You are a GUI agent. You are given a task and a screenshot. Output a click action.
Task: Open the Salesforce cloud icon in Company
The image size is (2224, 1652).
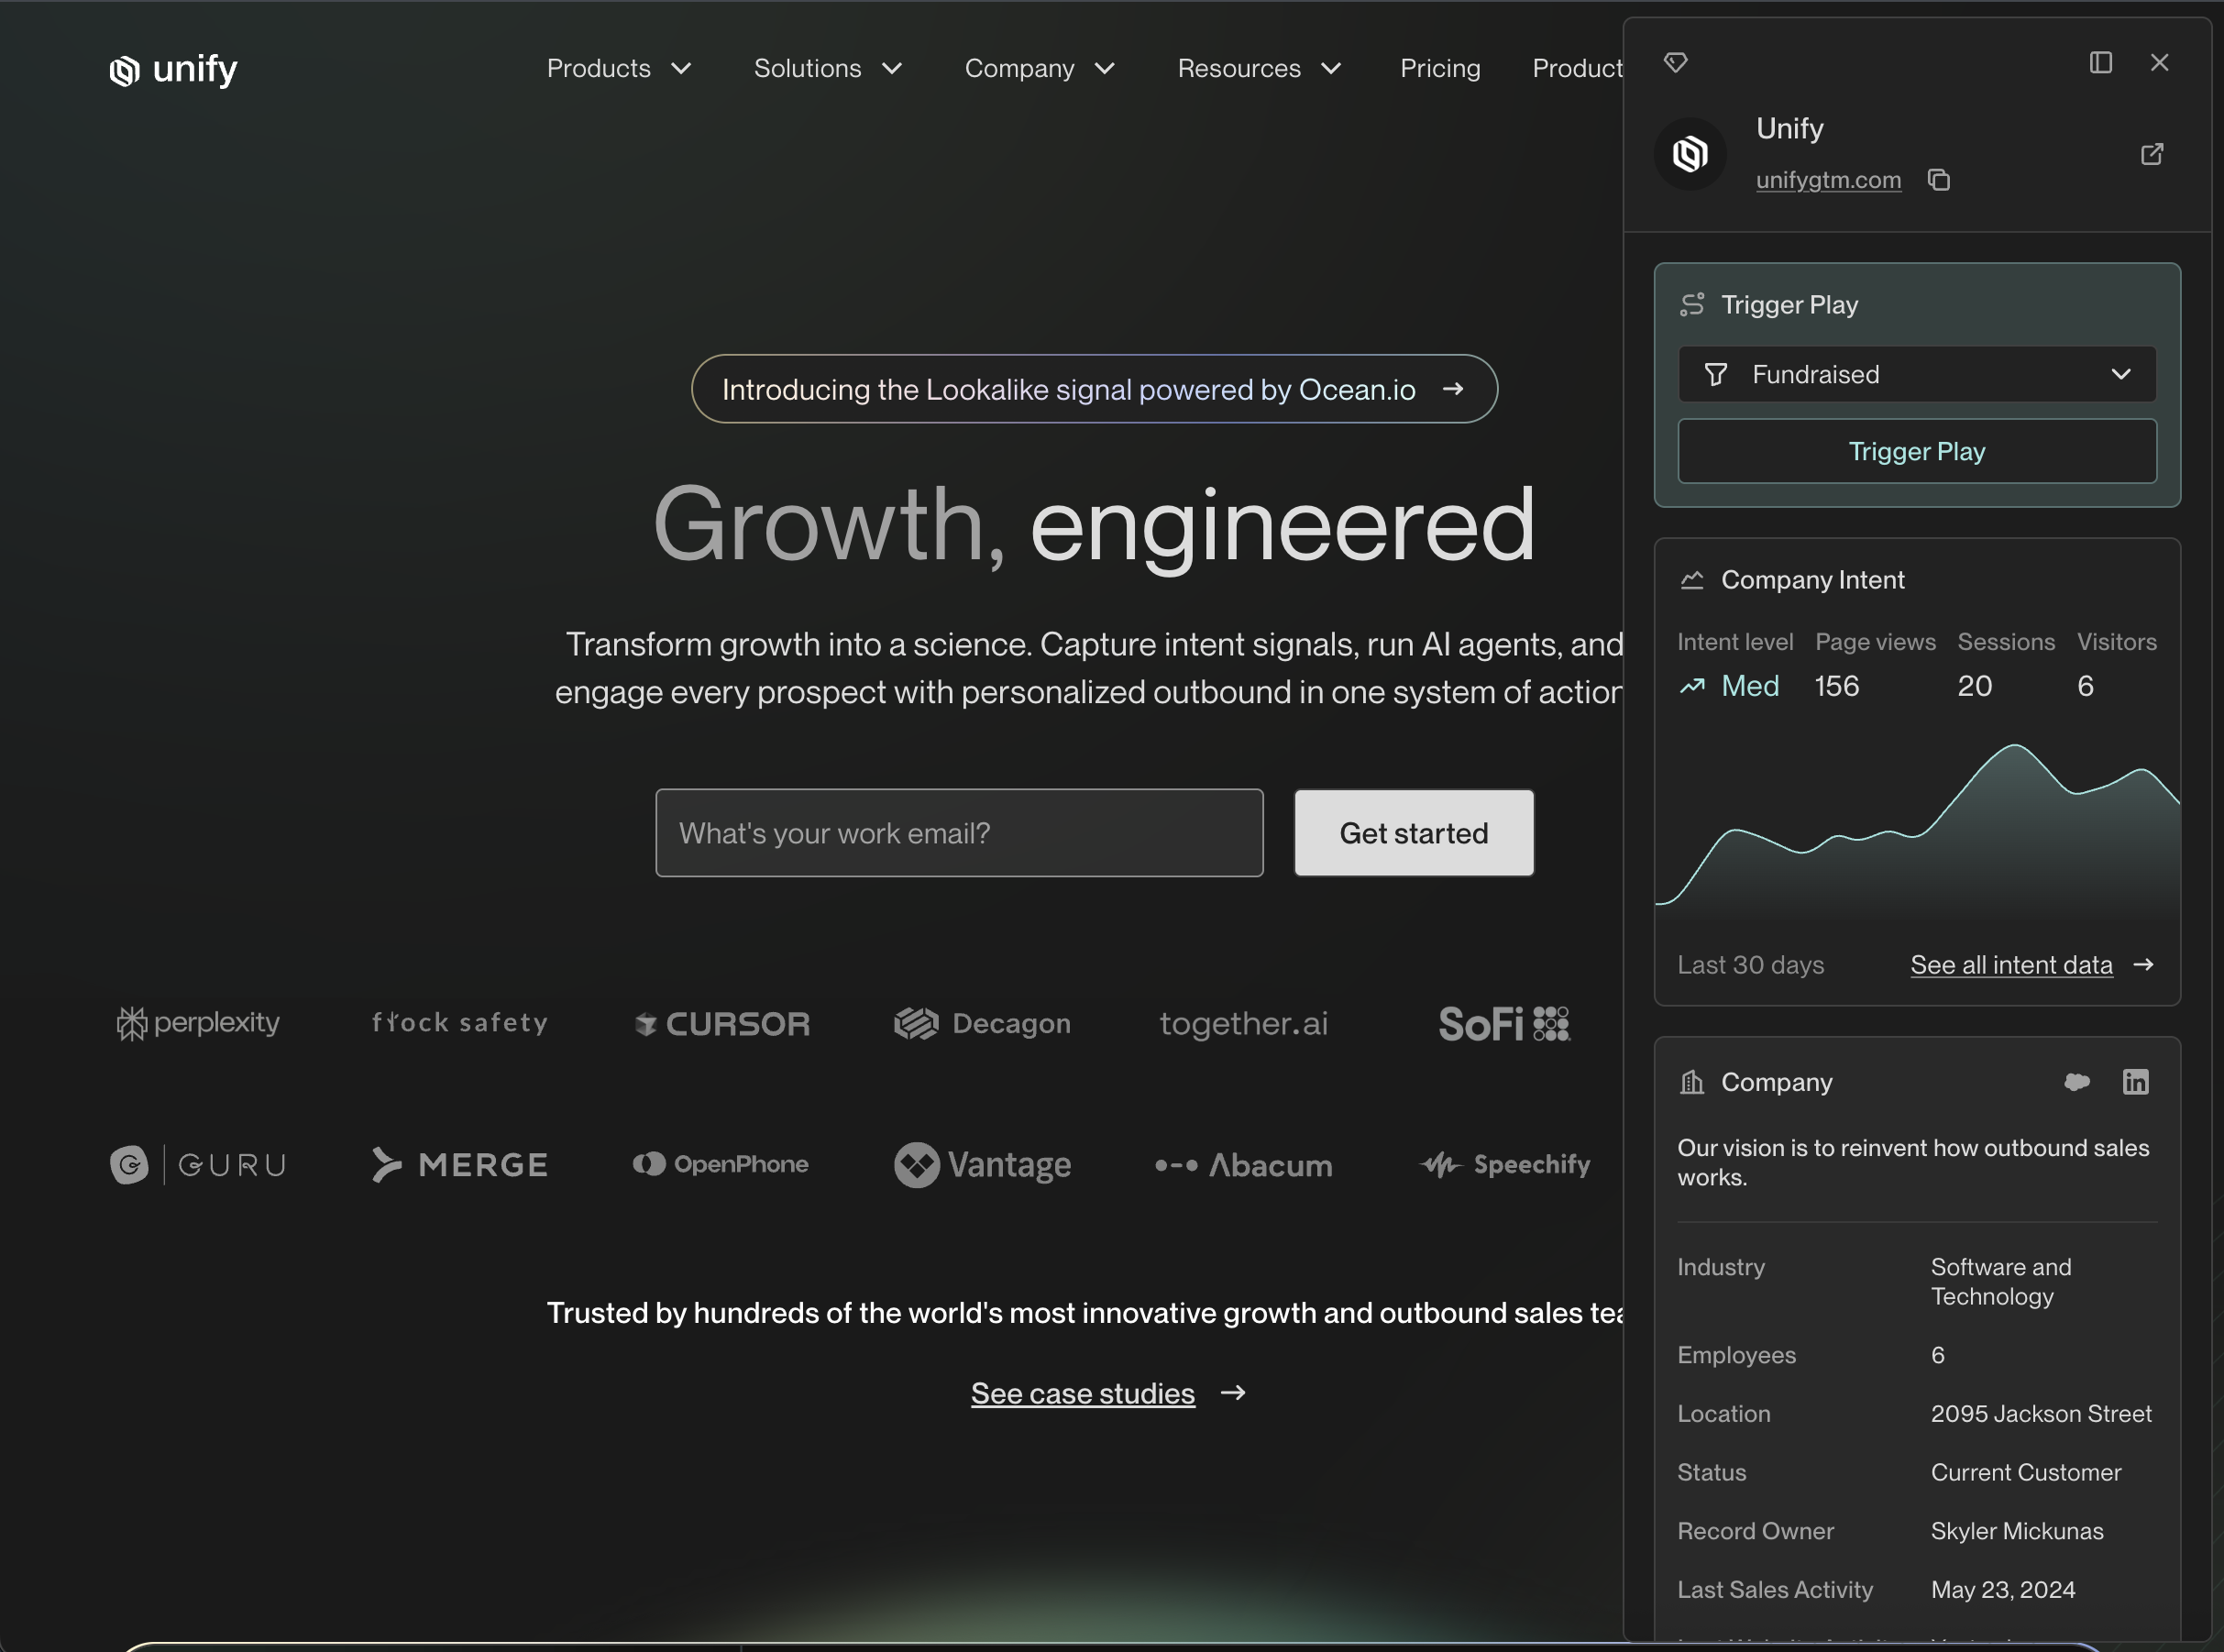click(2076, 1082)
